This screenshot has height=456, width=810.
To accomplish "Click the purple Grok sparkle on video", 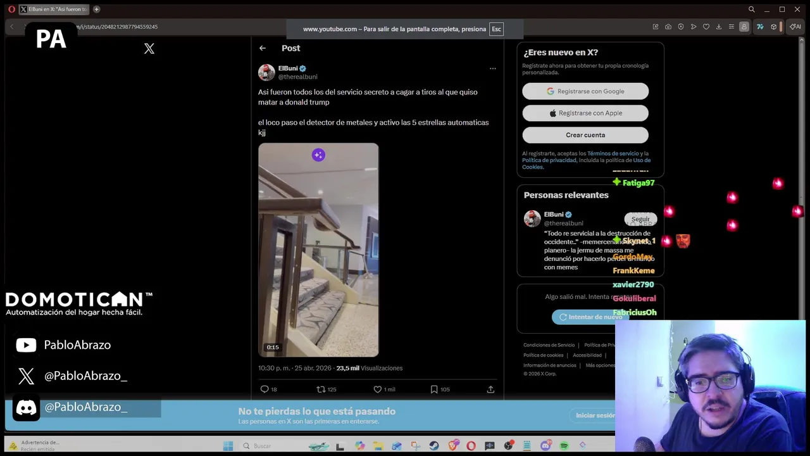I will pyautogui.click(x=318, y=155).
